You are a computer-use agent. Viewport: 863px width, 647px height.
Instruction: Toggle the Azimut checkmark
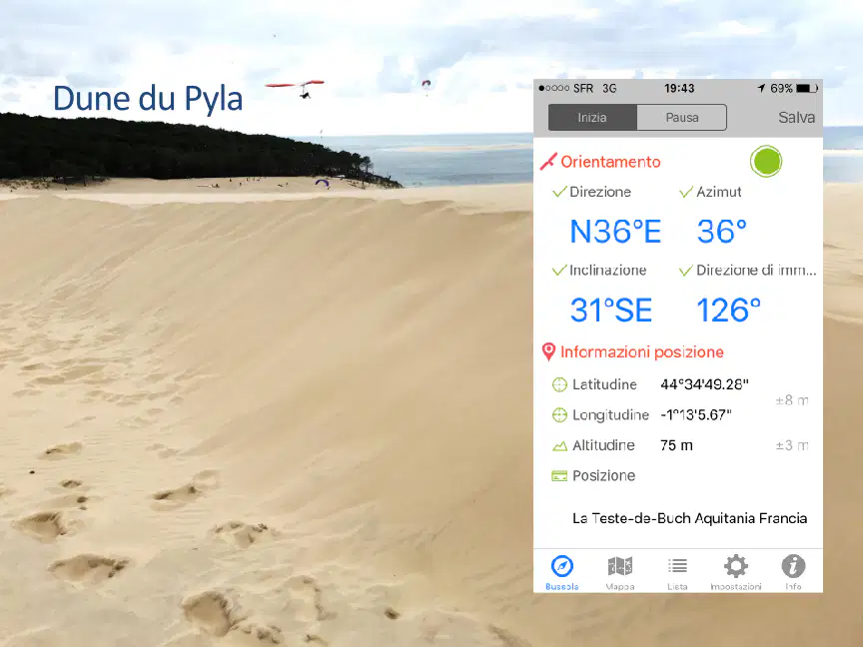(x=686, y=192)
